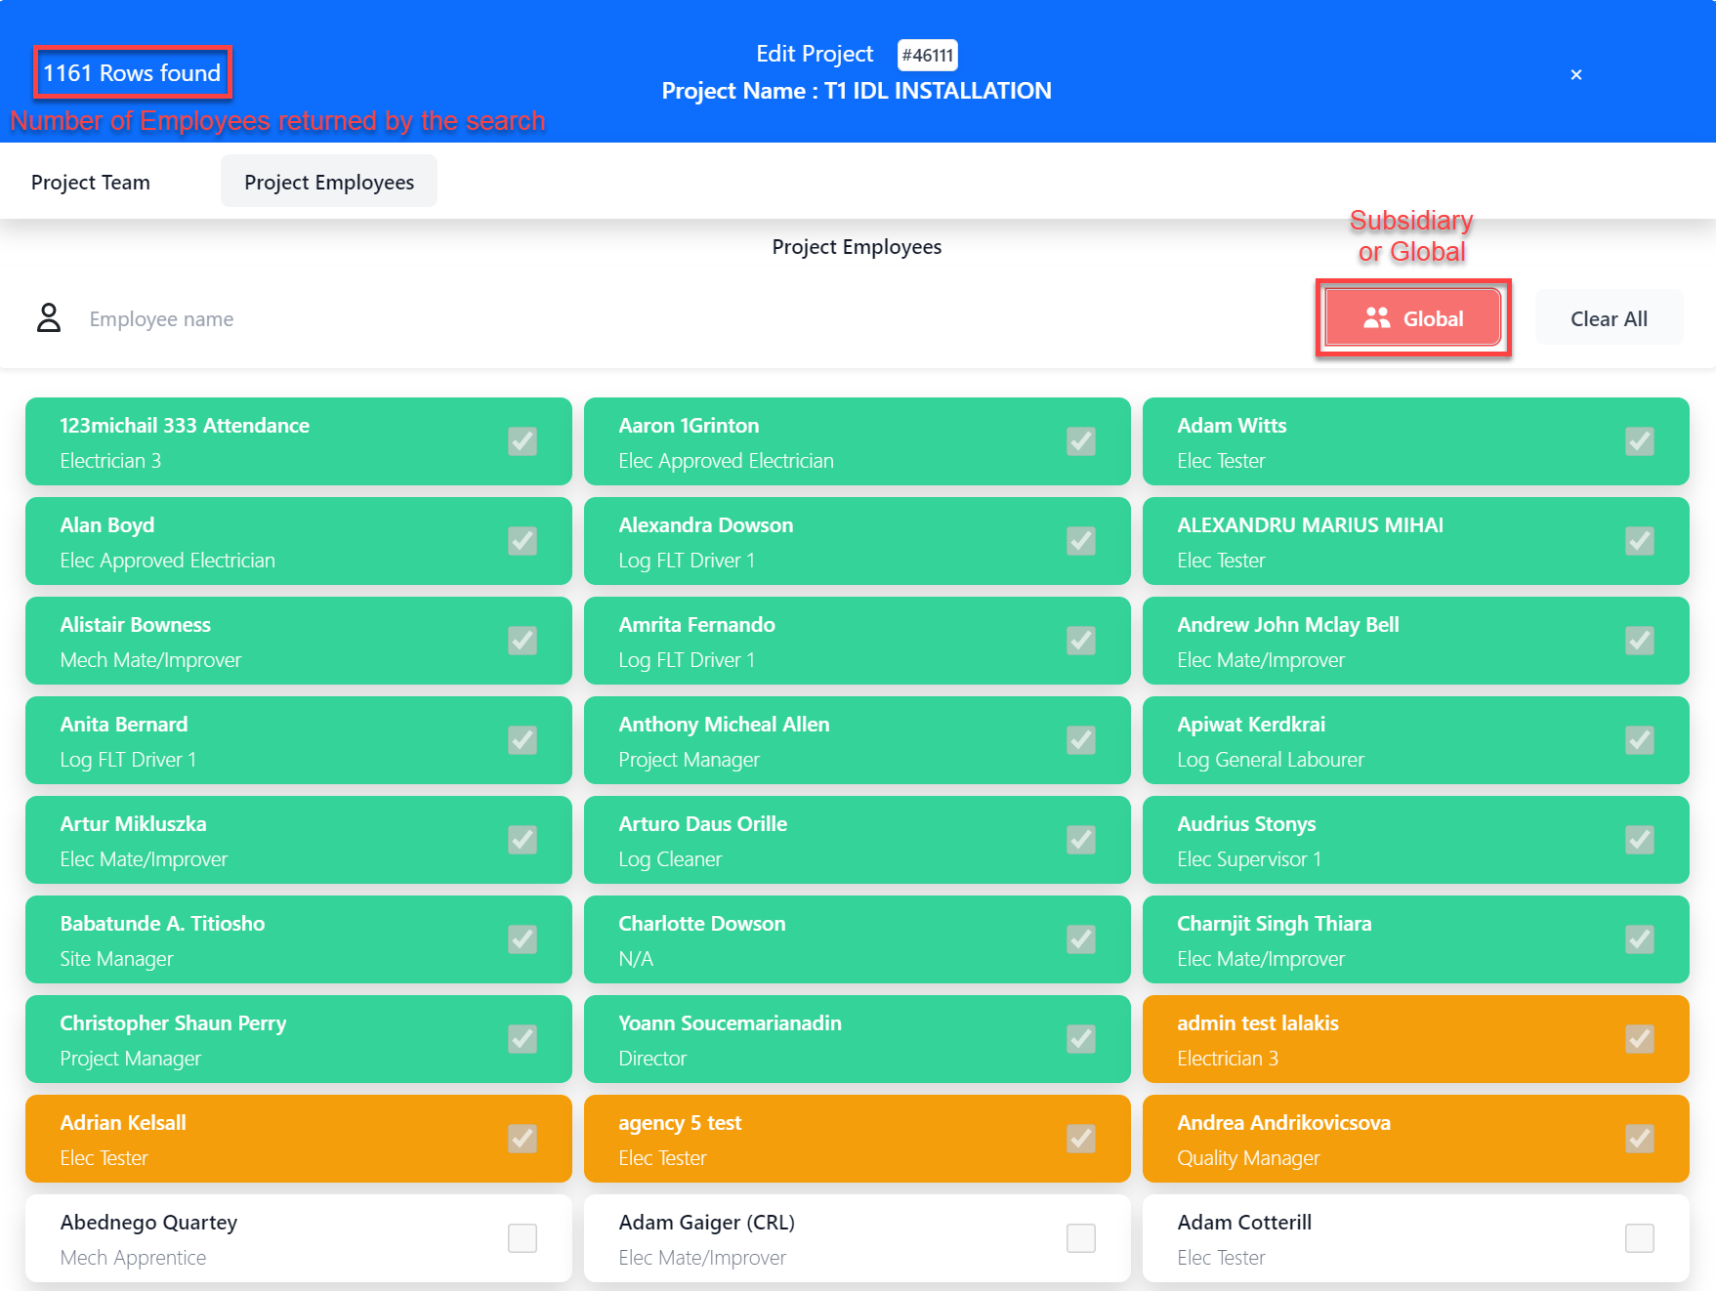Click the name Adam Witts
Viewport: 1716px width, 1291px height.
[1232, 426]
